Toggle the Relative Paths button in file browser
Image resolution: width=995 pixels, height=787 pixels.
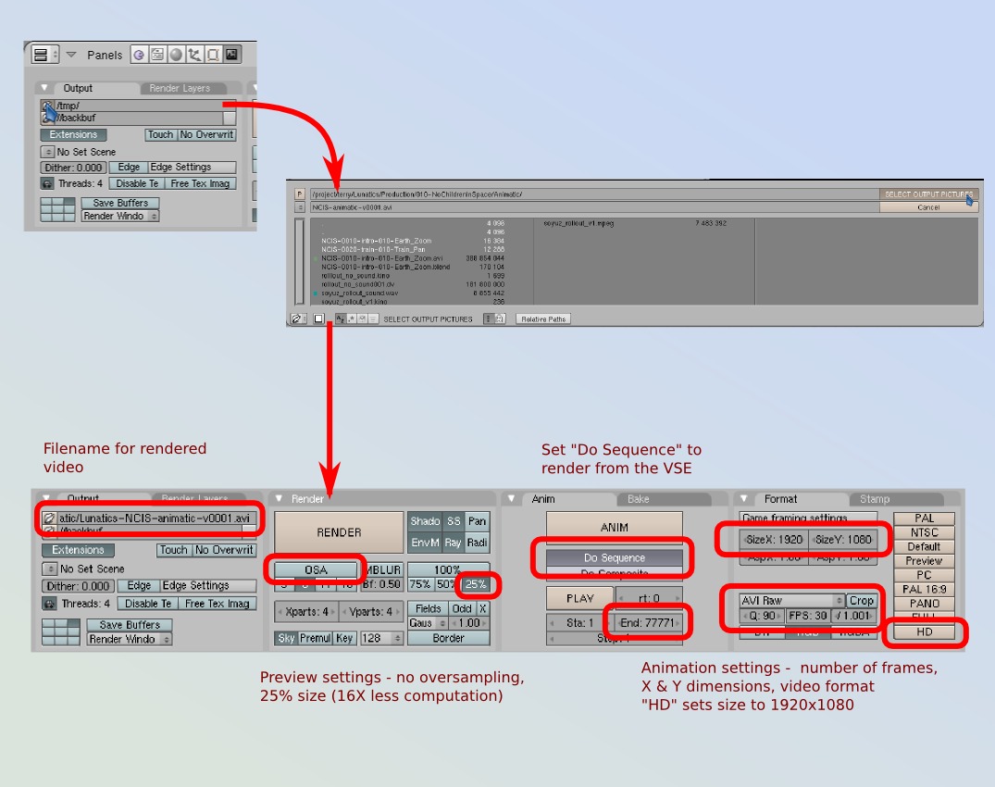543,319
